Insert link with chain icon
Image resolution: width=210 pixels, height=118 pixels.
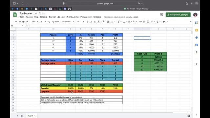pos(140,22)
